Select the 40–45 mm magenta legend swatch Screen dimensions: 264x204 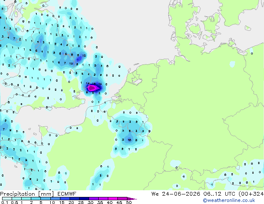point(113,199)
